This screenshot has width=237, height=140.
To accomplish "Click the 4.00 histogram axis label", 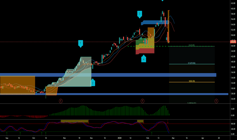I will [x=233, y=109].
